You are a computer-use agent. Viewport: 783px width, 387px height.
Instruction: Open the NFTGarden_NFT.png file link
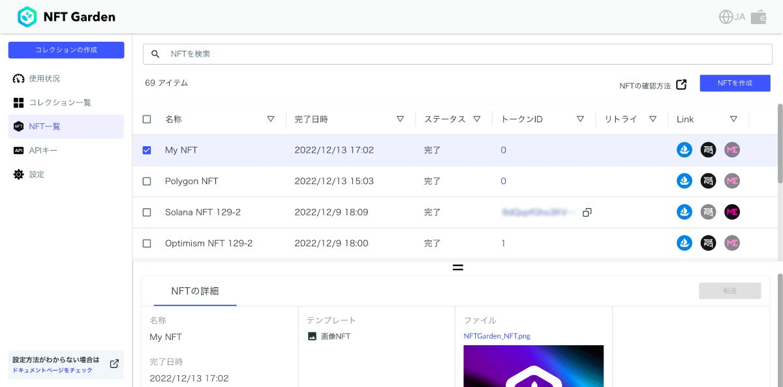pos(497,336)
